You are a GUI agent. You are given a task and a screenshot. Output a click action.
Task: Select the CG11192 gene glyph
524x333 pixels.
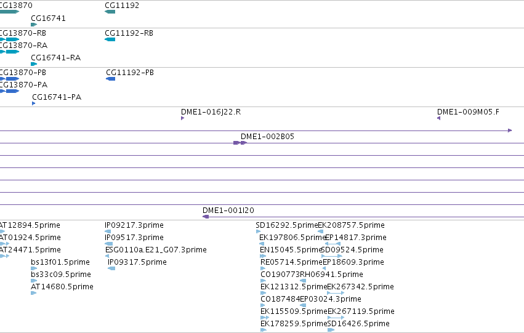110,12
